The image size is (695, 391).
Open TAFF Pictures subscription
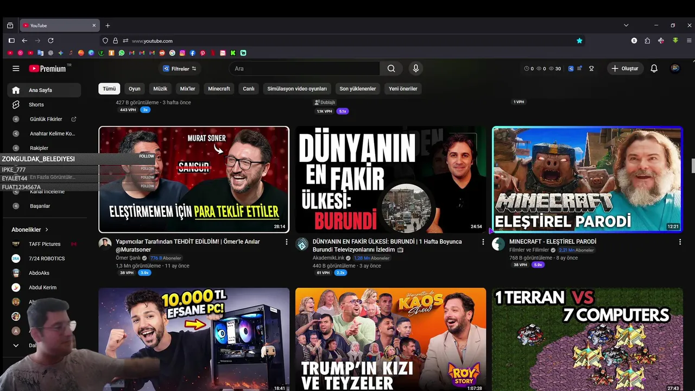click(x=44, y=244)
